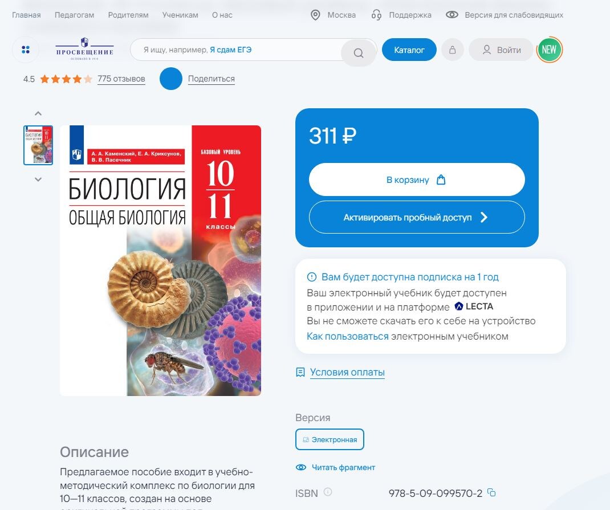
Task: Show next thumbnail with down chevron
Action: coord(38,179)
